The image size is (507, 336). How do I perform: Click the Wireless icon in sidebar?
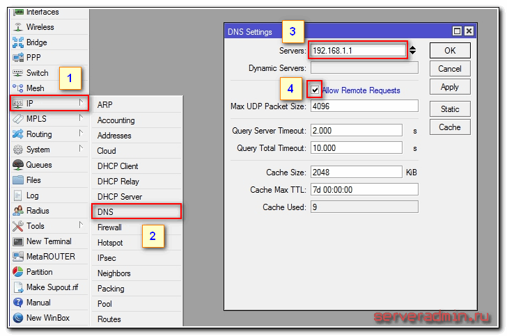[18, 27]
